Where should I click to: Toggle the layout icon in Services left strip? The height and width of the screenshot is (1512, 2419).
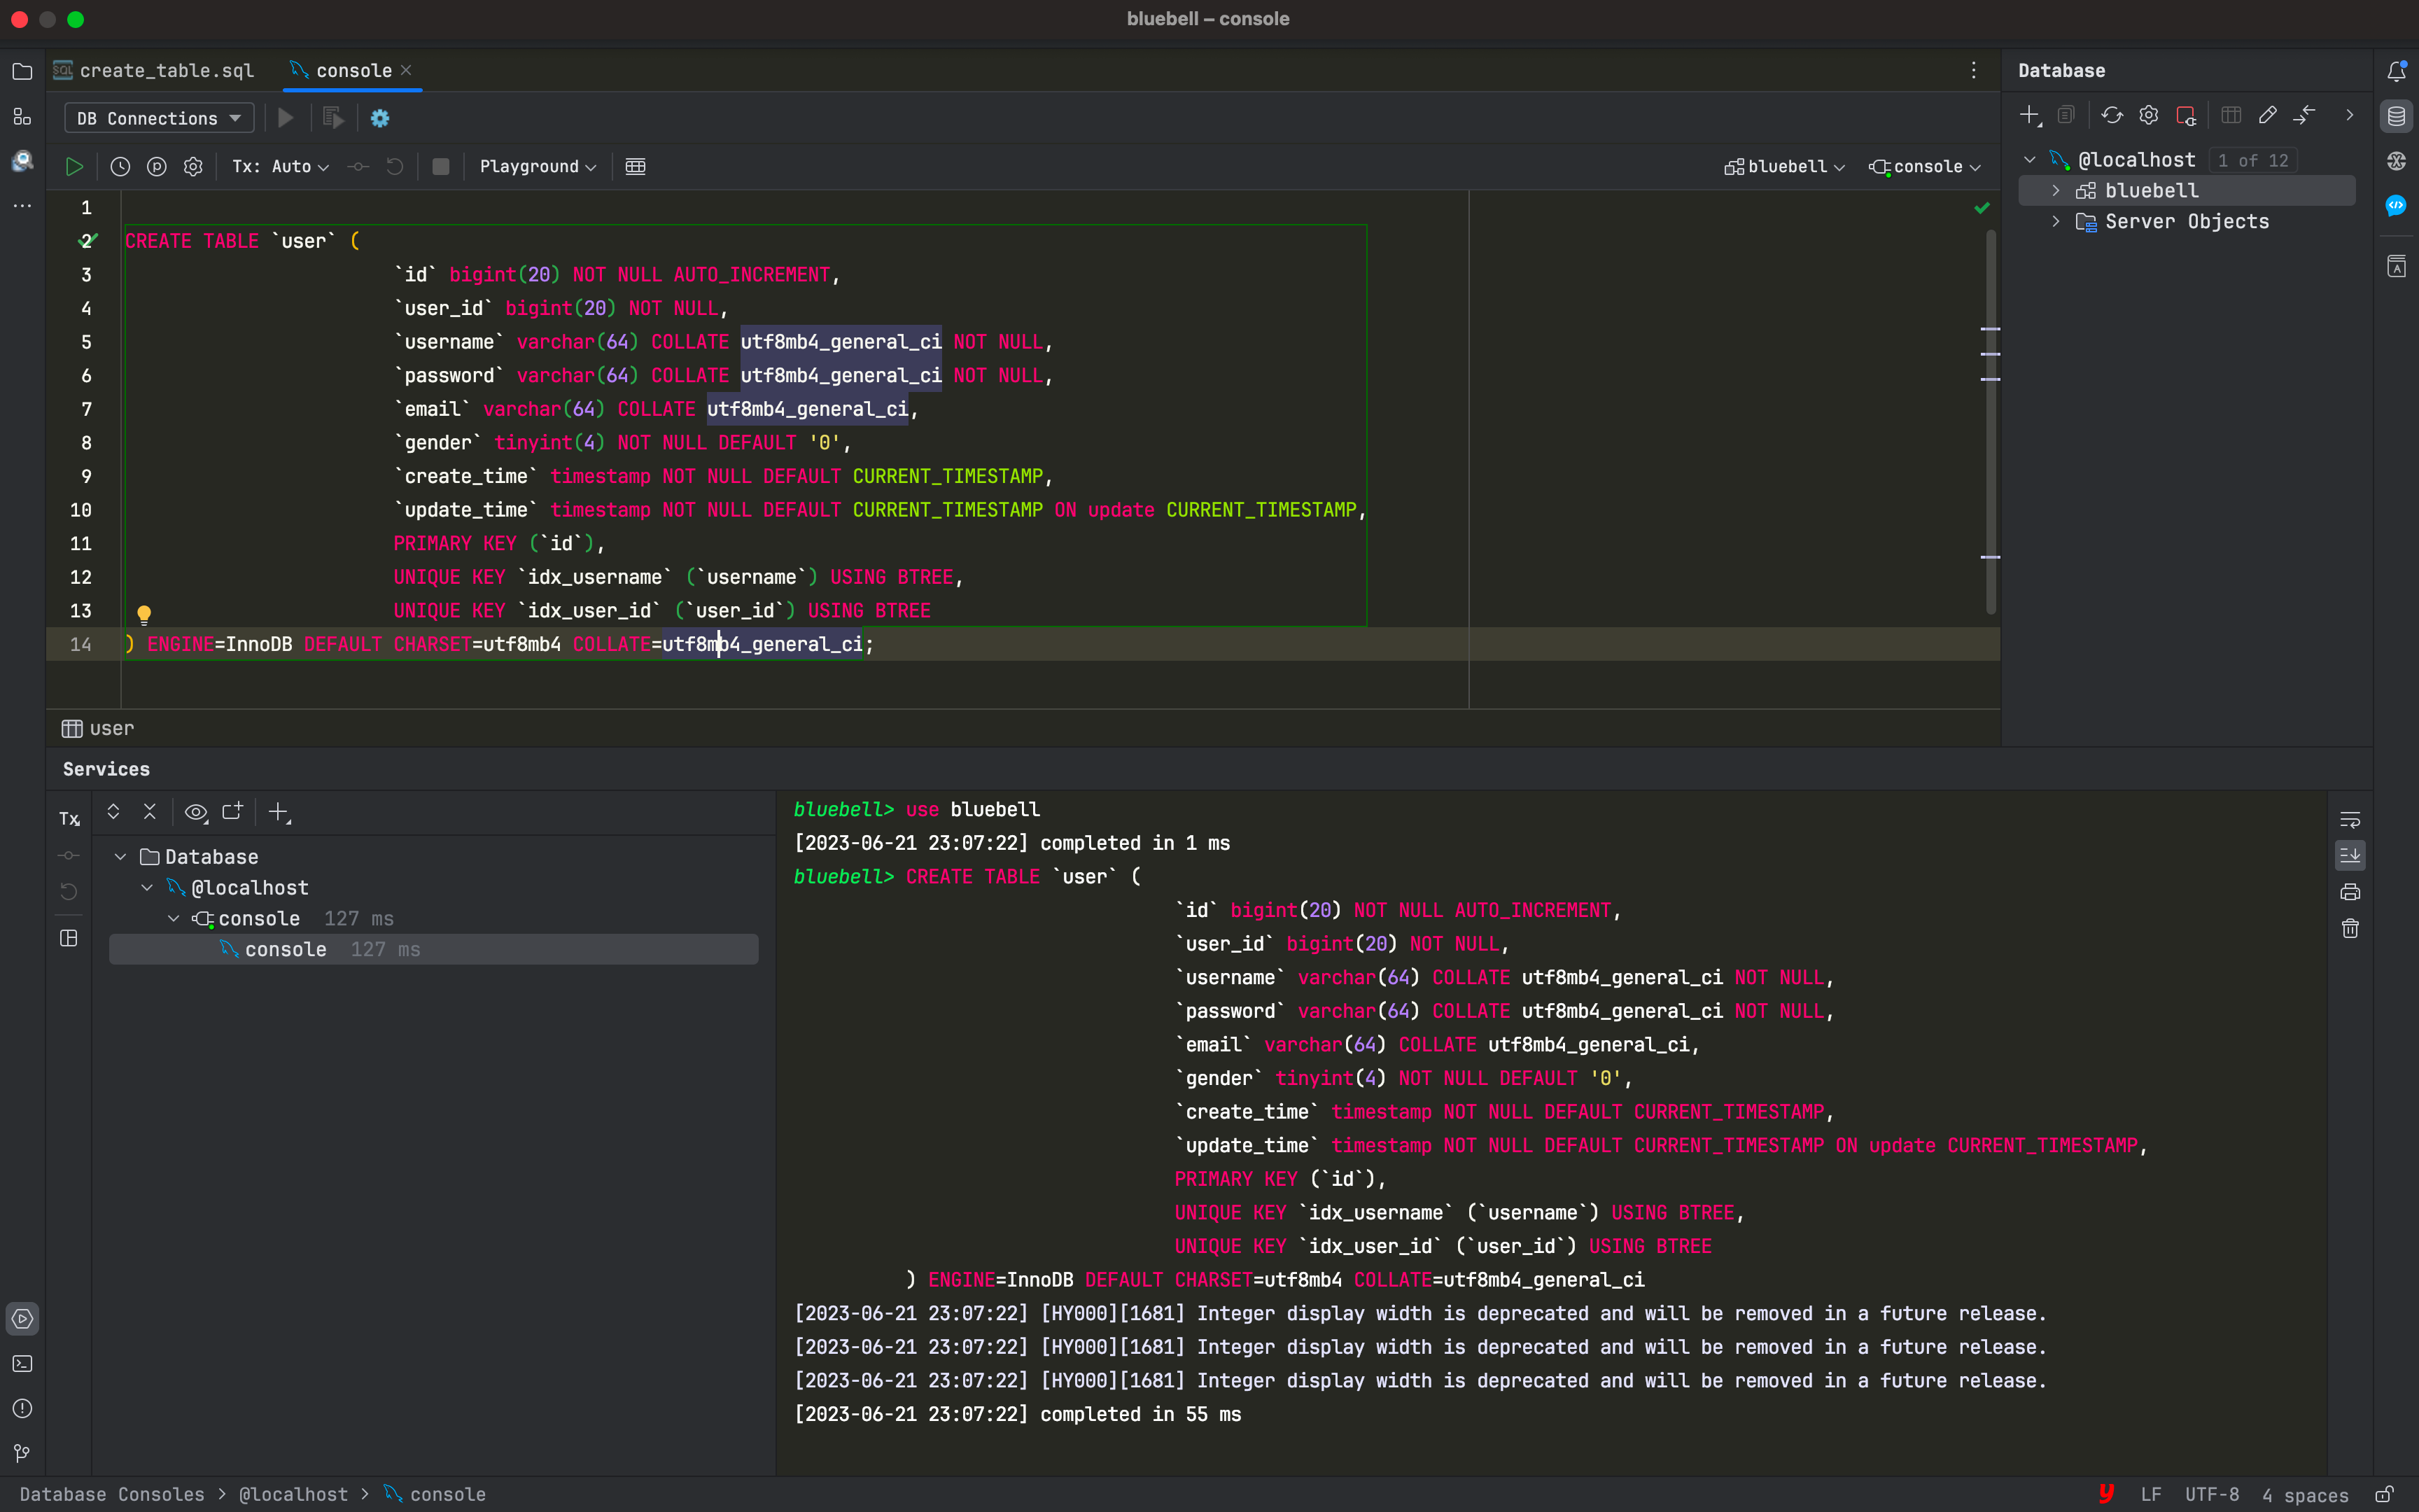click(69, 938)
